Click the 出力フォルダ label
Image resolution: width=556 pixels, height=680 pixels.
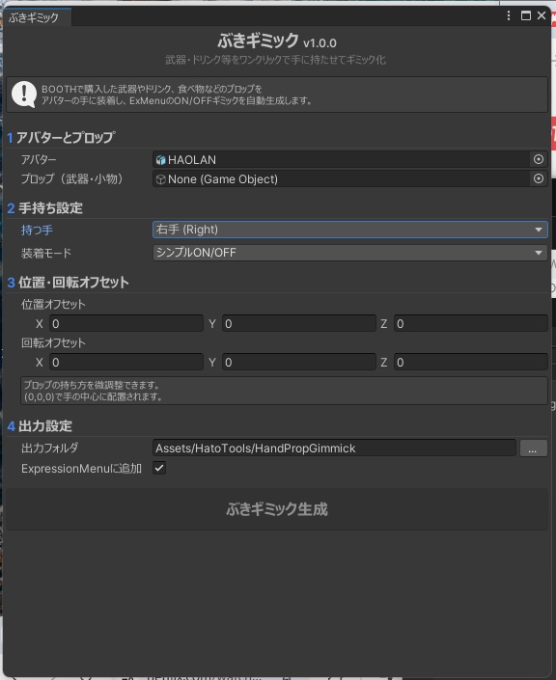pyautogui.click(x=50, y=448)
